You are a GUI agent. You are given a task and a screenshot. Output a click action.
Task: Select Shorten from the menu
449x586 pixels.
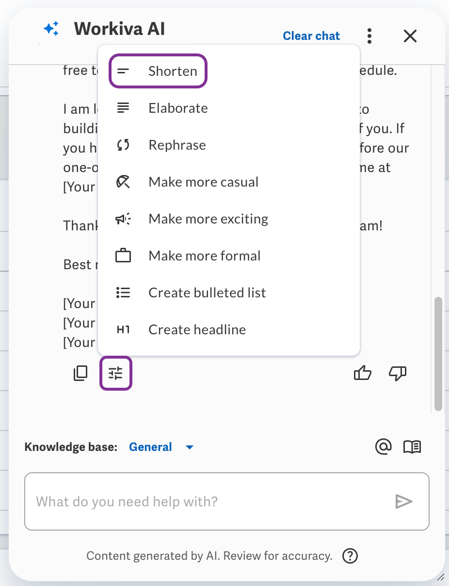173,71
